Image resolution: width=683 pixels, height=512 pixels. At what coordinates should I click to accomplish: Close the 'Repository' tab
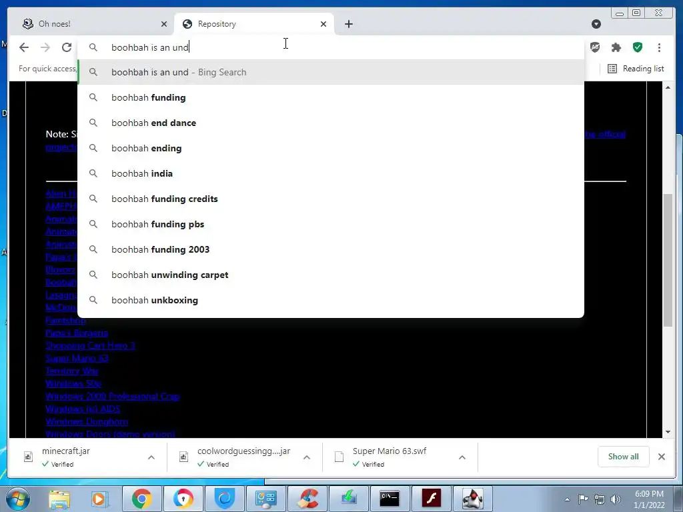pos(323,24)
